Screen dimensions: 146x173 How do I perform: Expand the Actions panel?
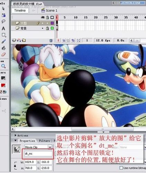pyautogui.click(x=15, y=135)
